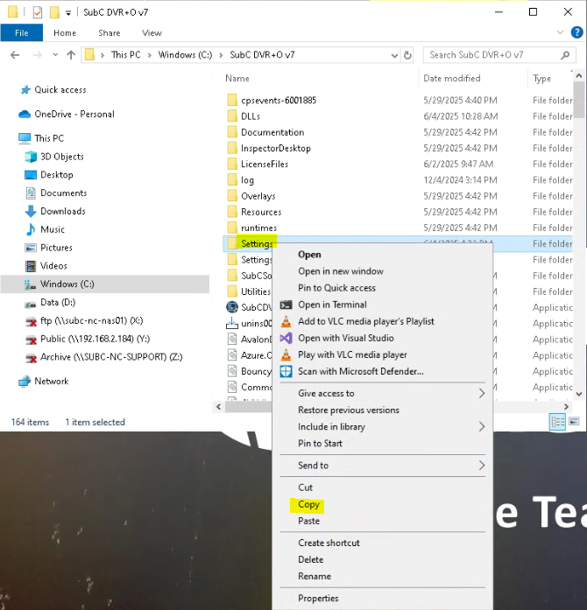Expand the Give access to submenu
Image resolution: width=587 pixels, height=610 pixels.
[481, 394]
